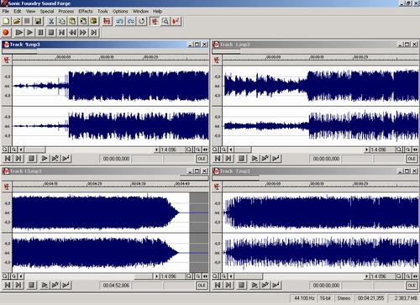Viewport: 420px width, 305px height.
Task: Click zoom ratio 1:4 096 in Track 7.mp3
Action: pos(379,276)
